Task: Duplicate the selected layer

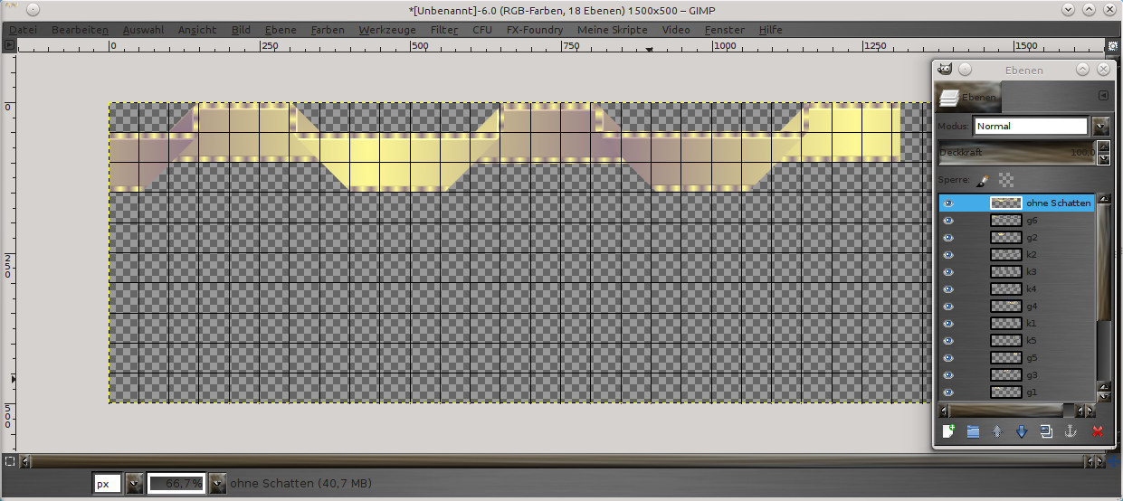Action: point(1046,431)
